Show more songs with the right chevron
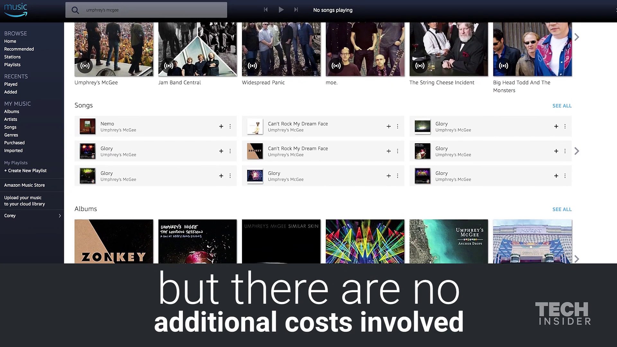This screenshot has width=617, height=347. [577, 151]
